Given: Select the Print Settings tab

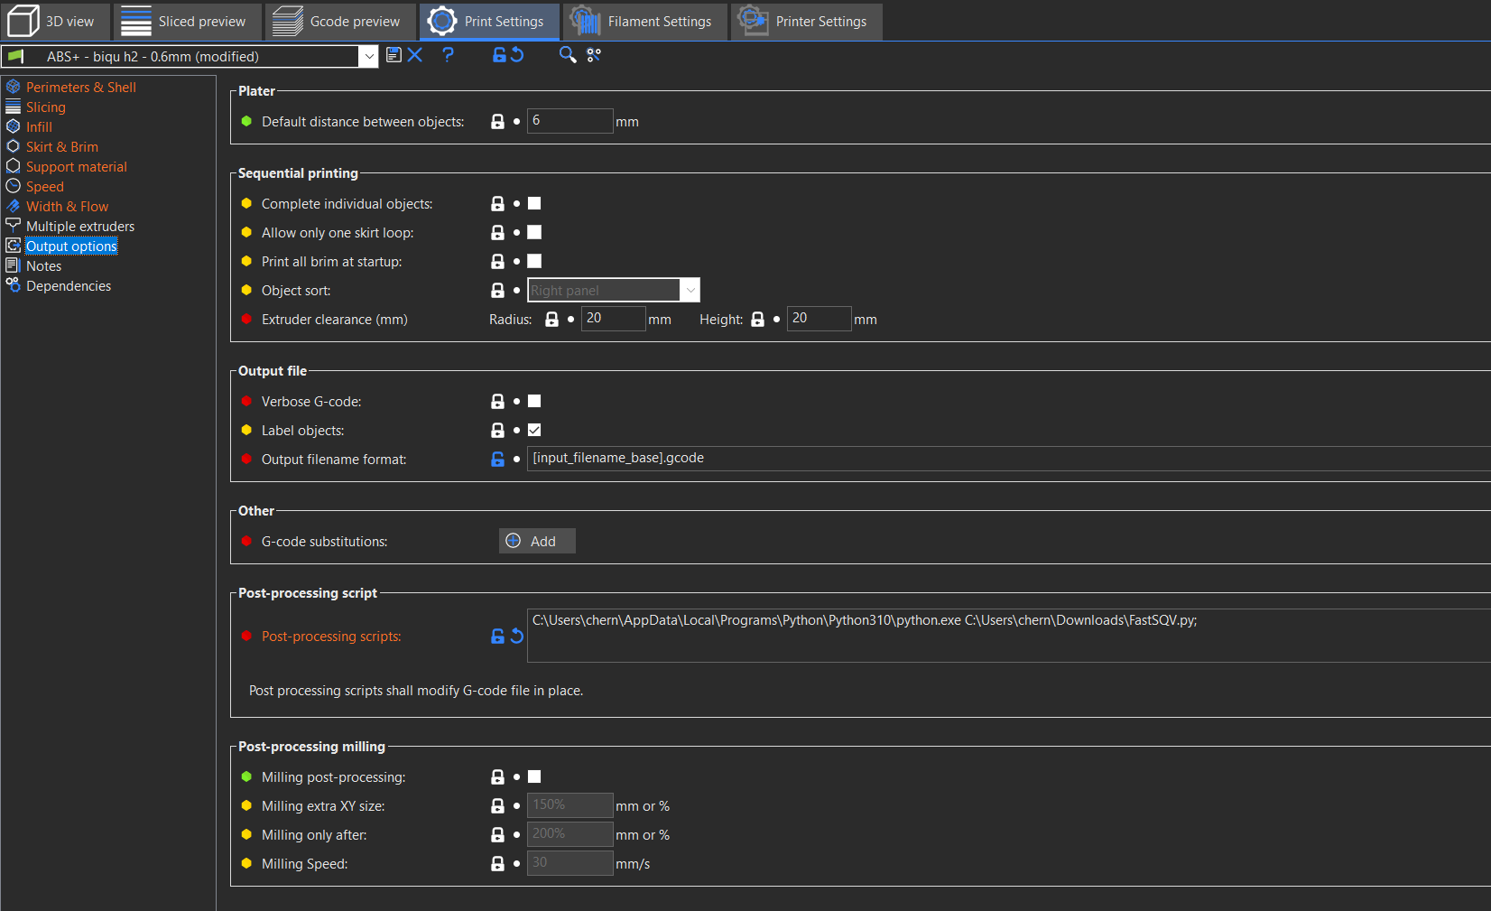Looking at the screenshot, I should point(489,22).
